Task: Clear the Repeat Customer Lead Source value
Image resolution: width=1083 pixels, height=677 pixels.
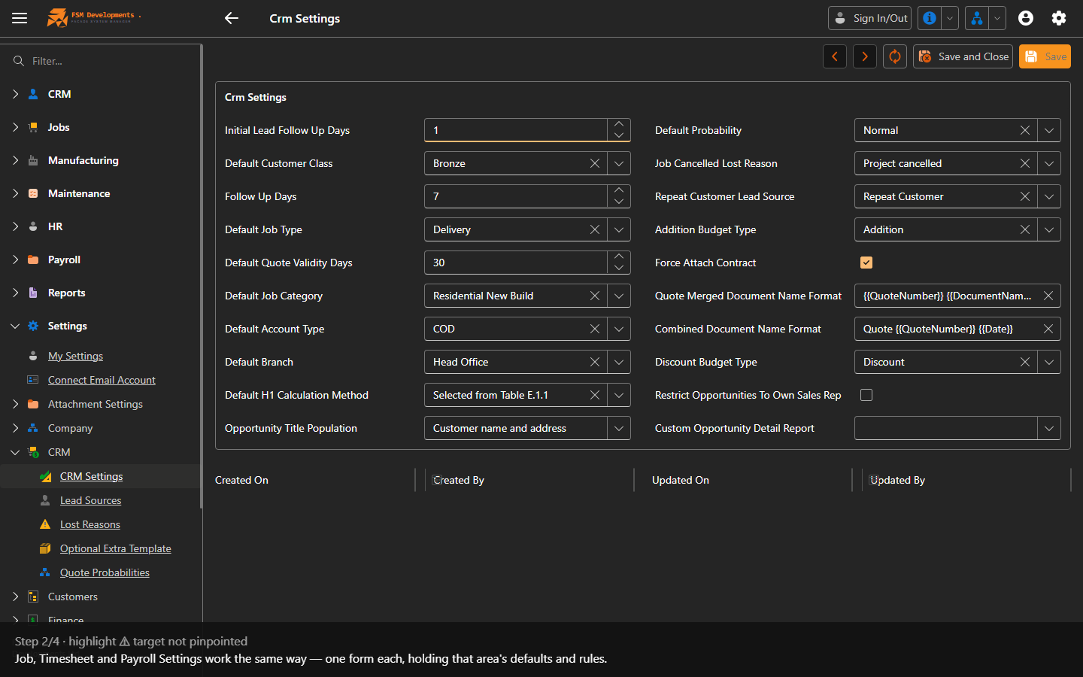Action: pos(1025,196)
